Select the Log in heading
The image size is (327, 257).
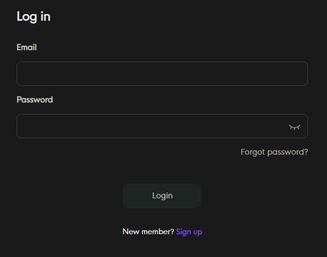tap(34, 16)
